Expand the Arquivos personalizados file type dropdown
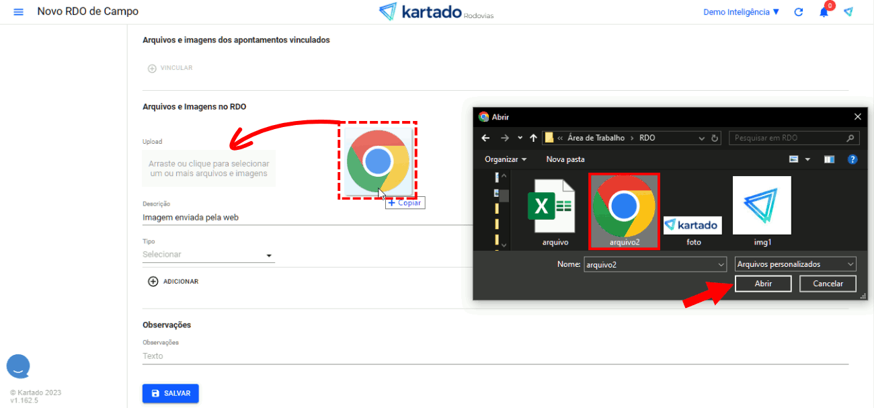 click(x=795, y=264)
